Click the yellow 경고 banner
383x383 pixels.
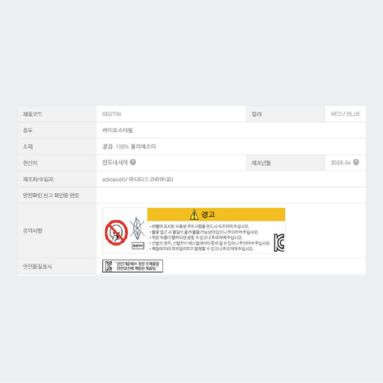click(216, 214)
